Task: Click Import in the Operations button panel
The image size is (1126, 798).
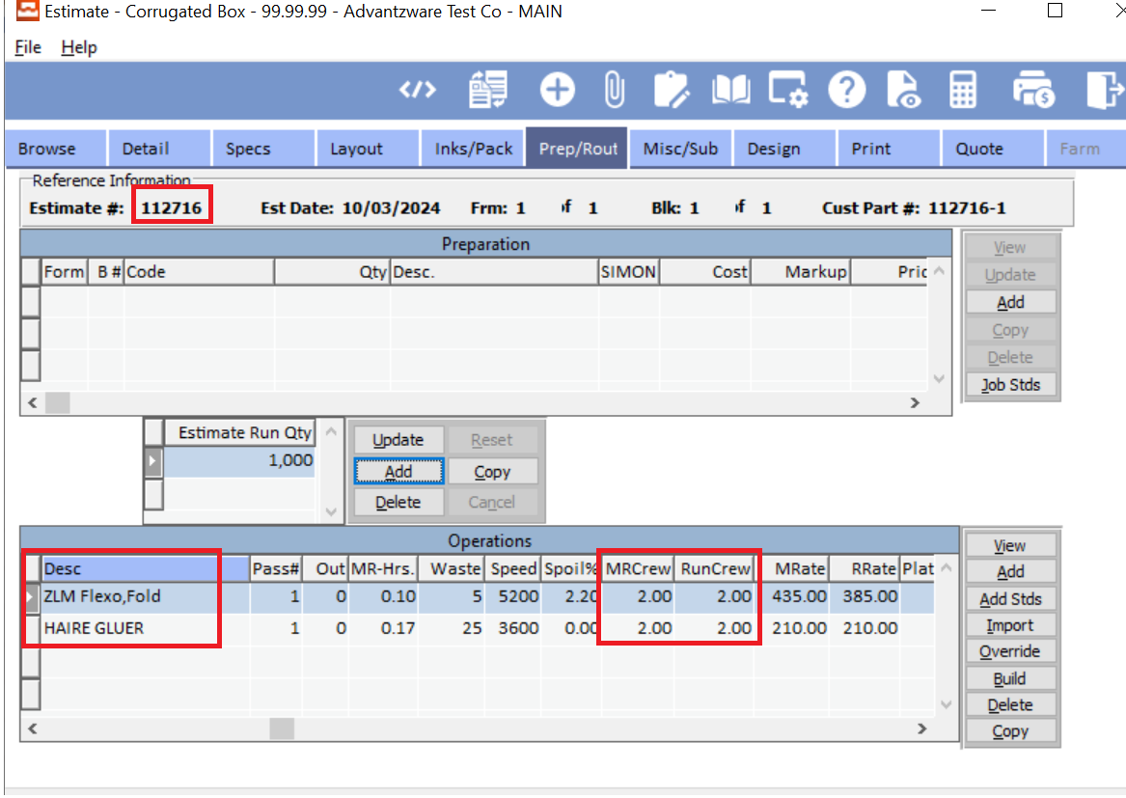Action: coord(1010,624)
